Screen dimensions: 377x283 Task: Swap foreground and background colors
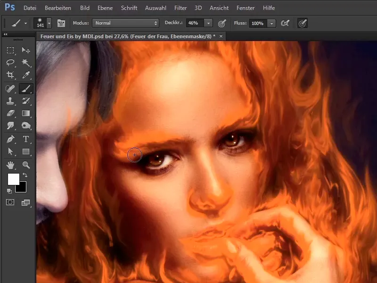[25, 175]
